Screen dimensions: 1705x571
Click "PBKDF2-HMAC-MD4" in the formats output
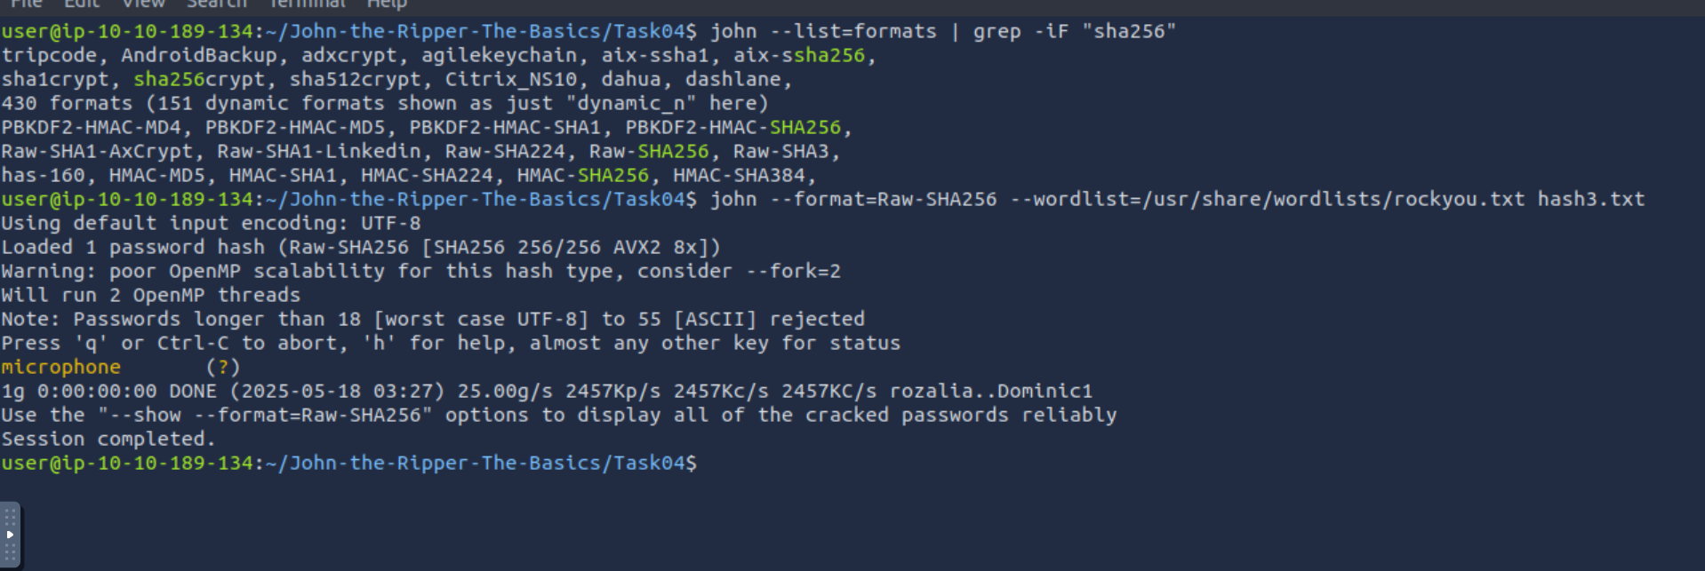coord(91,127)
